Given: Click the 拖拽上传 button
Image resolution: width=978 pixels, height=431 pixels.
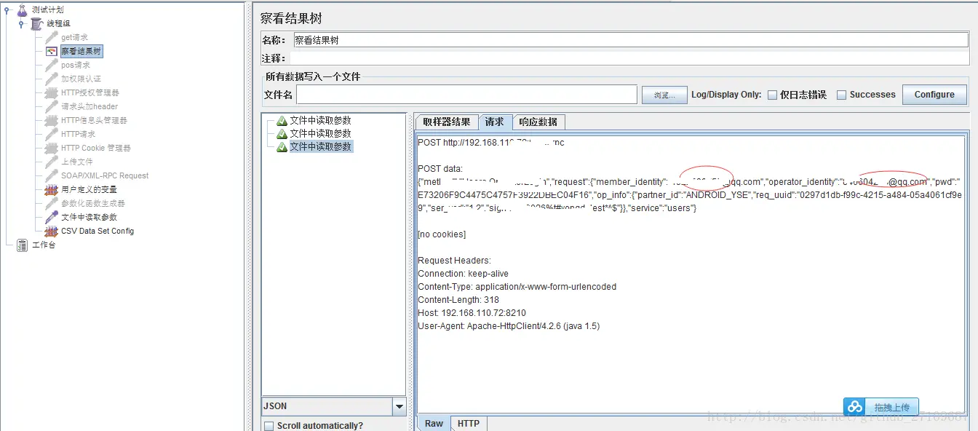Looking at the screenshot, I should click(x=881, y=407).
